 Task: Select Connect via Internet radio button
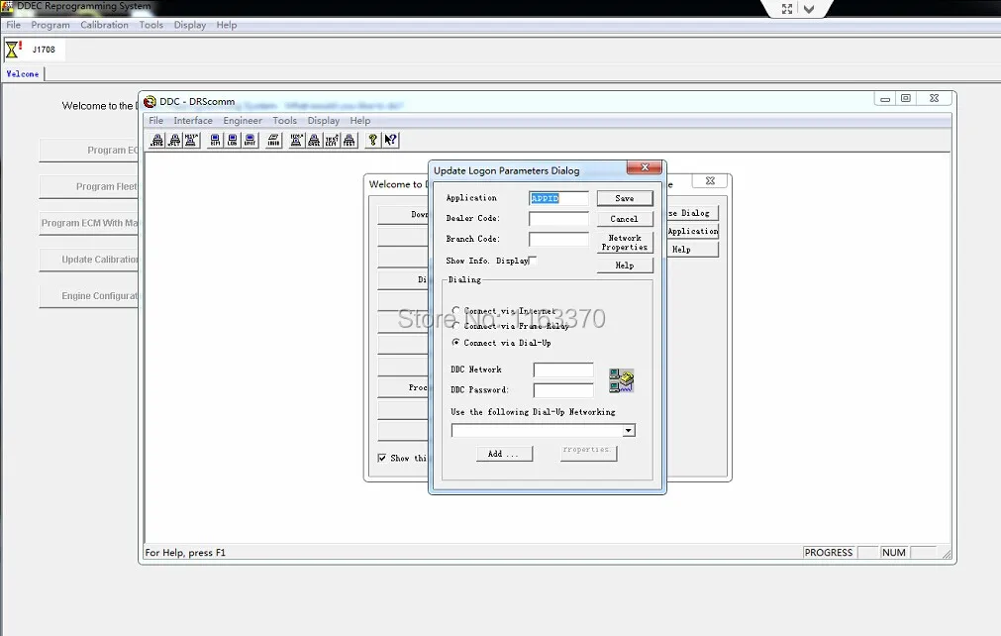pos(455,310)
